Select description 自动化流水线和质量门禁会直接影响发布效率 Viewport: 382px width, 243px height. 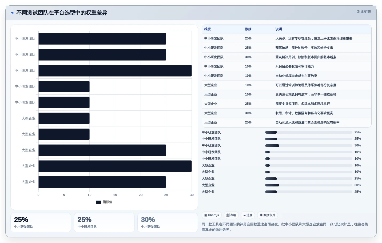(307, 122)
